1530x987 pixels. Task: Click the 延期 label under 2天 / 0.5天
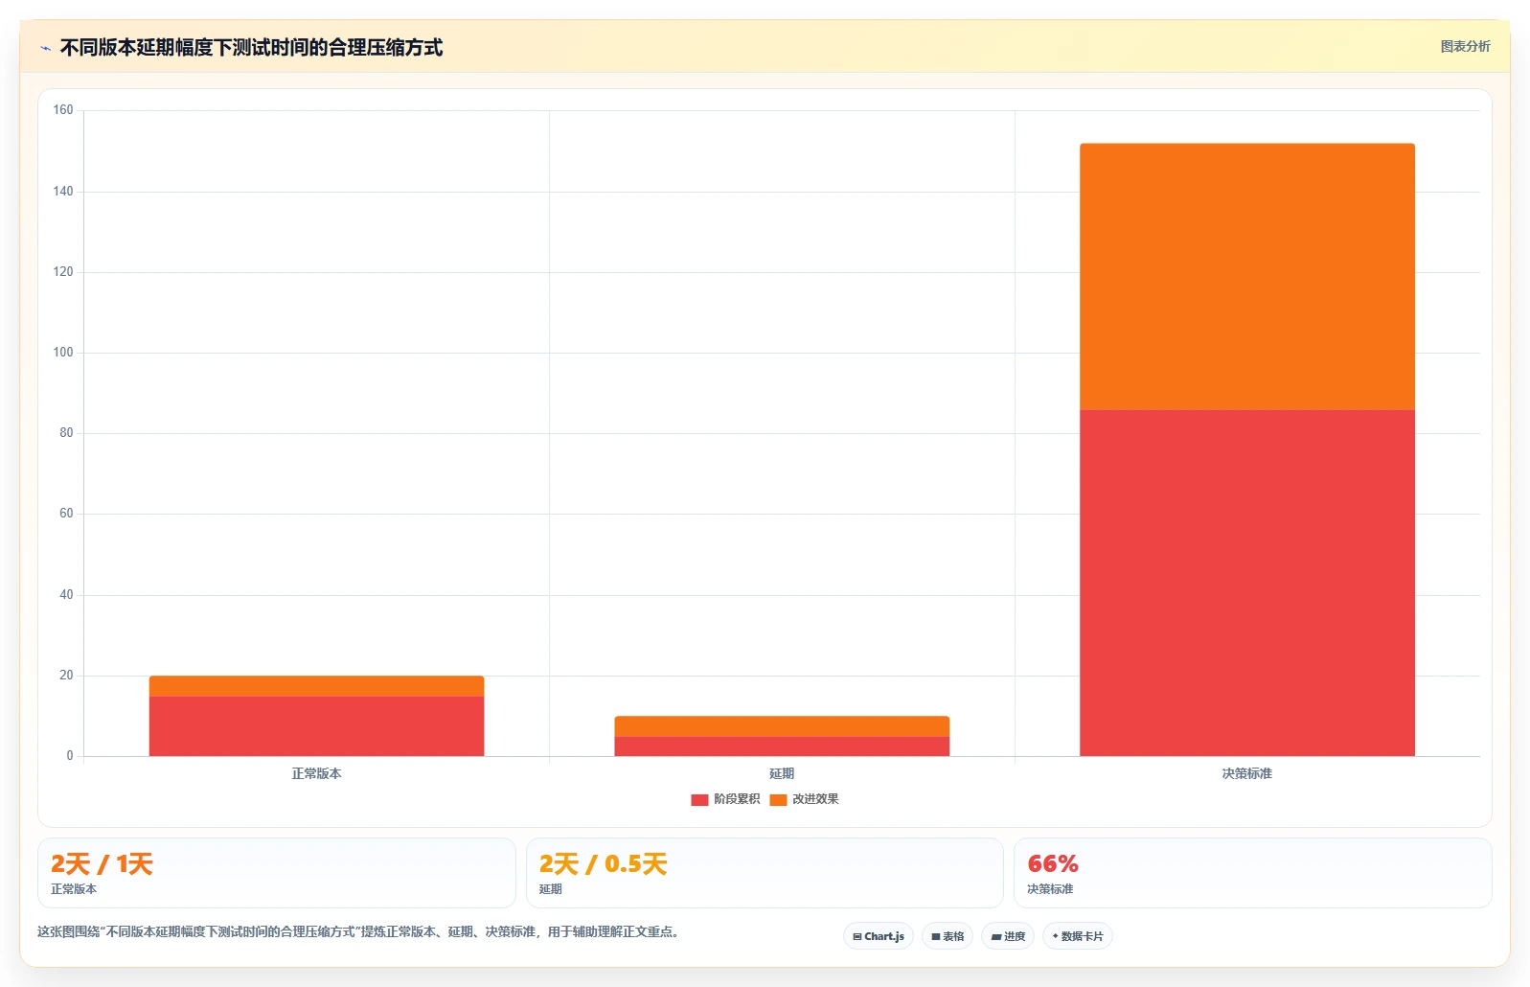tap(551, 889)
